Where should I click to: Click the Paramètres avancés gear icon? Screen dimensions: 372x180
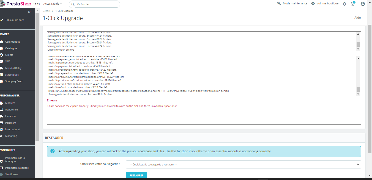[x=1, y=168]
